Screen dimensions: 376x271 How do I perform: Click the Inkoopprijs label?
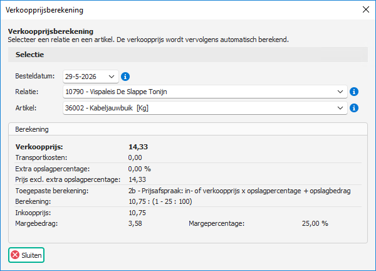[x=33, y=213]
